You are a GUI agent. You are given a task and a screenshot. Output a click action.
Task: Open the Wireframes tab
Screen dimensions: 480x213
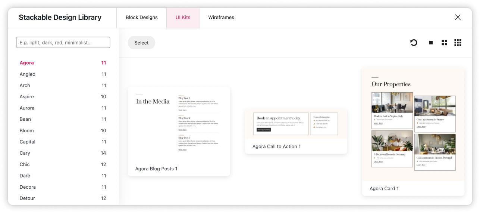pos(221,18)
